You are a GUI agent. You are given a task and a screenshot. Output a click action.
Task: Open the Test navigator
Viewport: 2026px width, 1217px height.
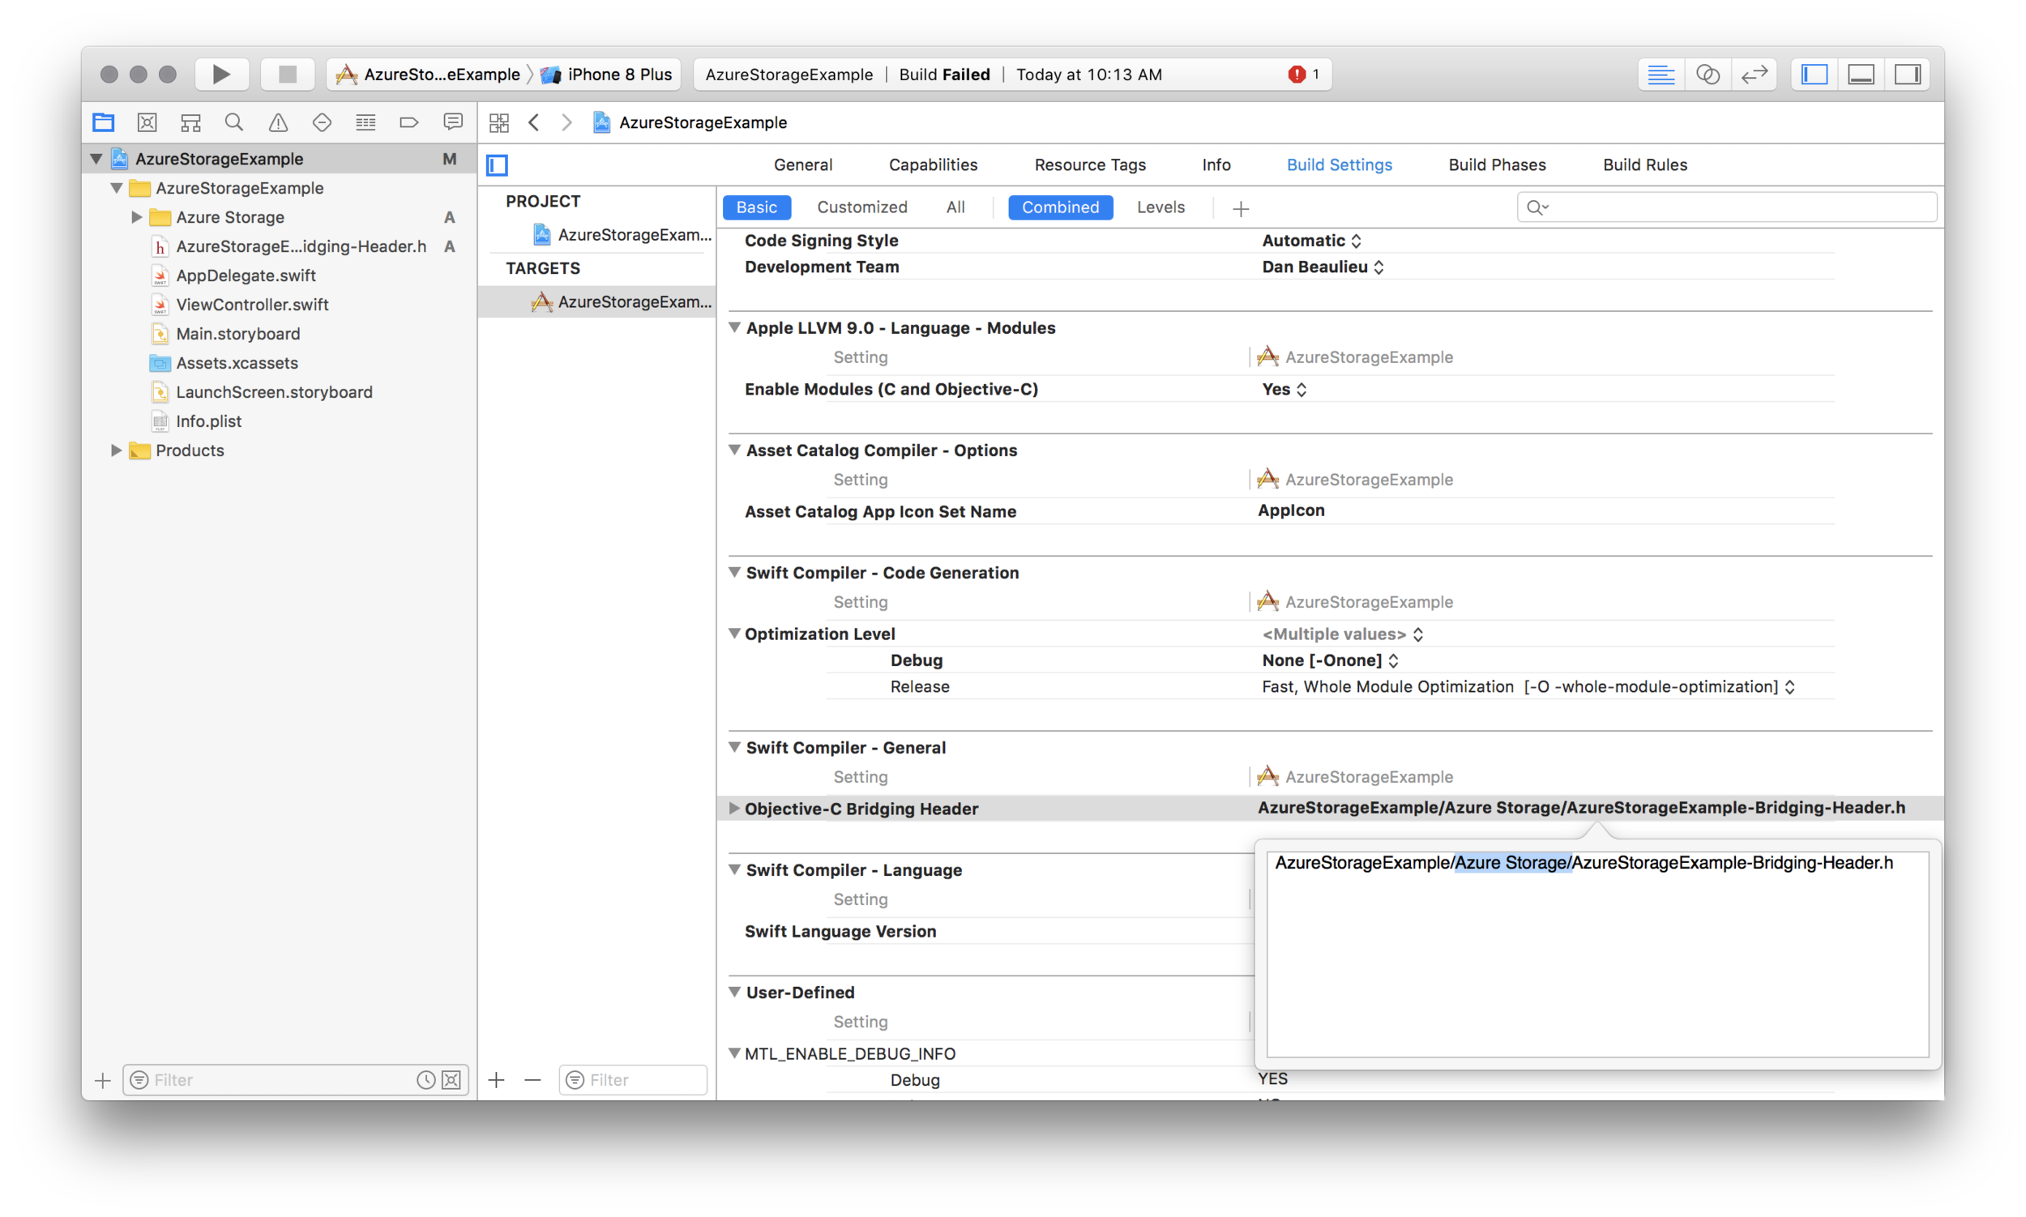[x=322, y=122]
